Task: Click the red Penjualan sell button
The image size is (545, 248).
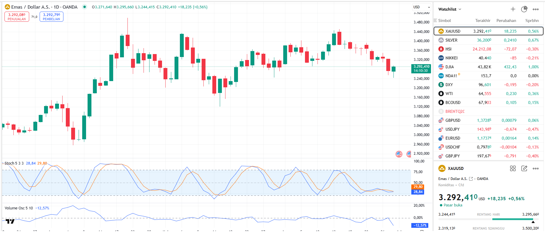Action: pyautogui.click(x=17, y=17)
